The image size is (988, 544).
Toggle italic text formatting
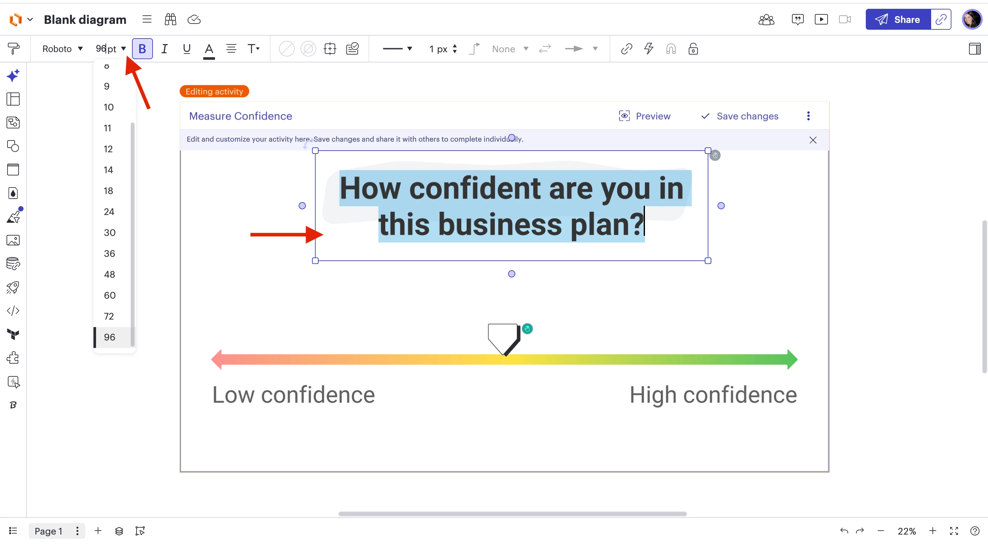click(164, 49)
